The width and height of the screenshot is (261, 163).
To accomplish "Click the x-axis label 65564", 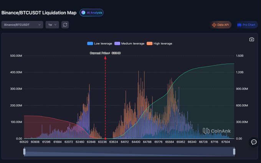I will 170,142.
